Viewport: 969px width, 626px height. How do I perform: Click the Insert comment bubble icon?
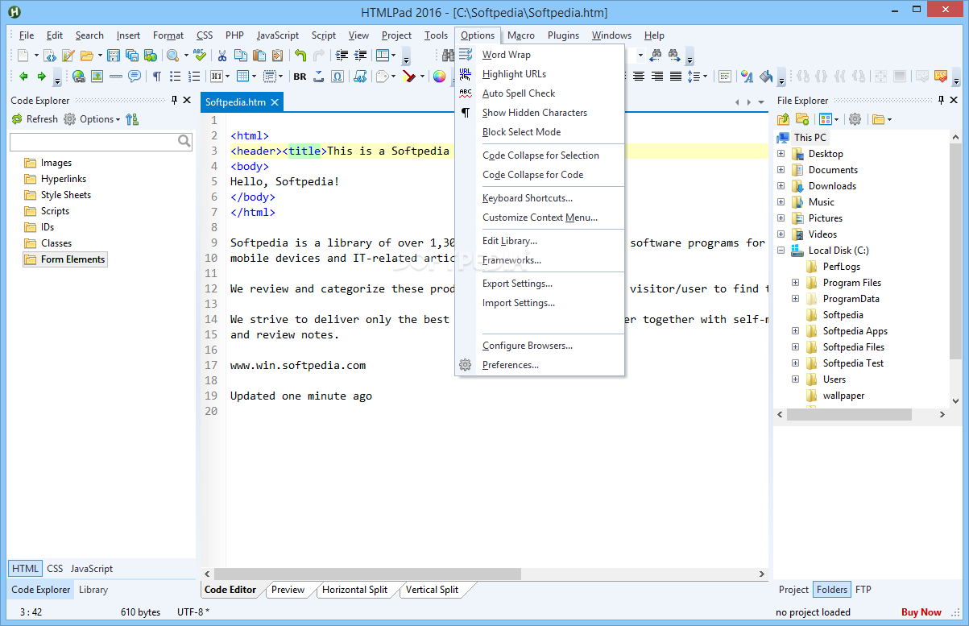[x=135, y=77]
